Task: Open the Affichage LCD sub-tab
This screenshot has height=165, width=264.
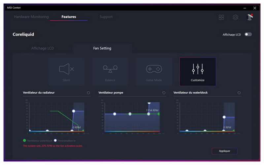Action: click(x=43, y=48)
